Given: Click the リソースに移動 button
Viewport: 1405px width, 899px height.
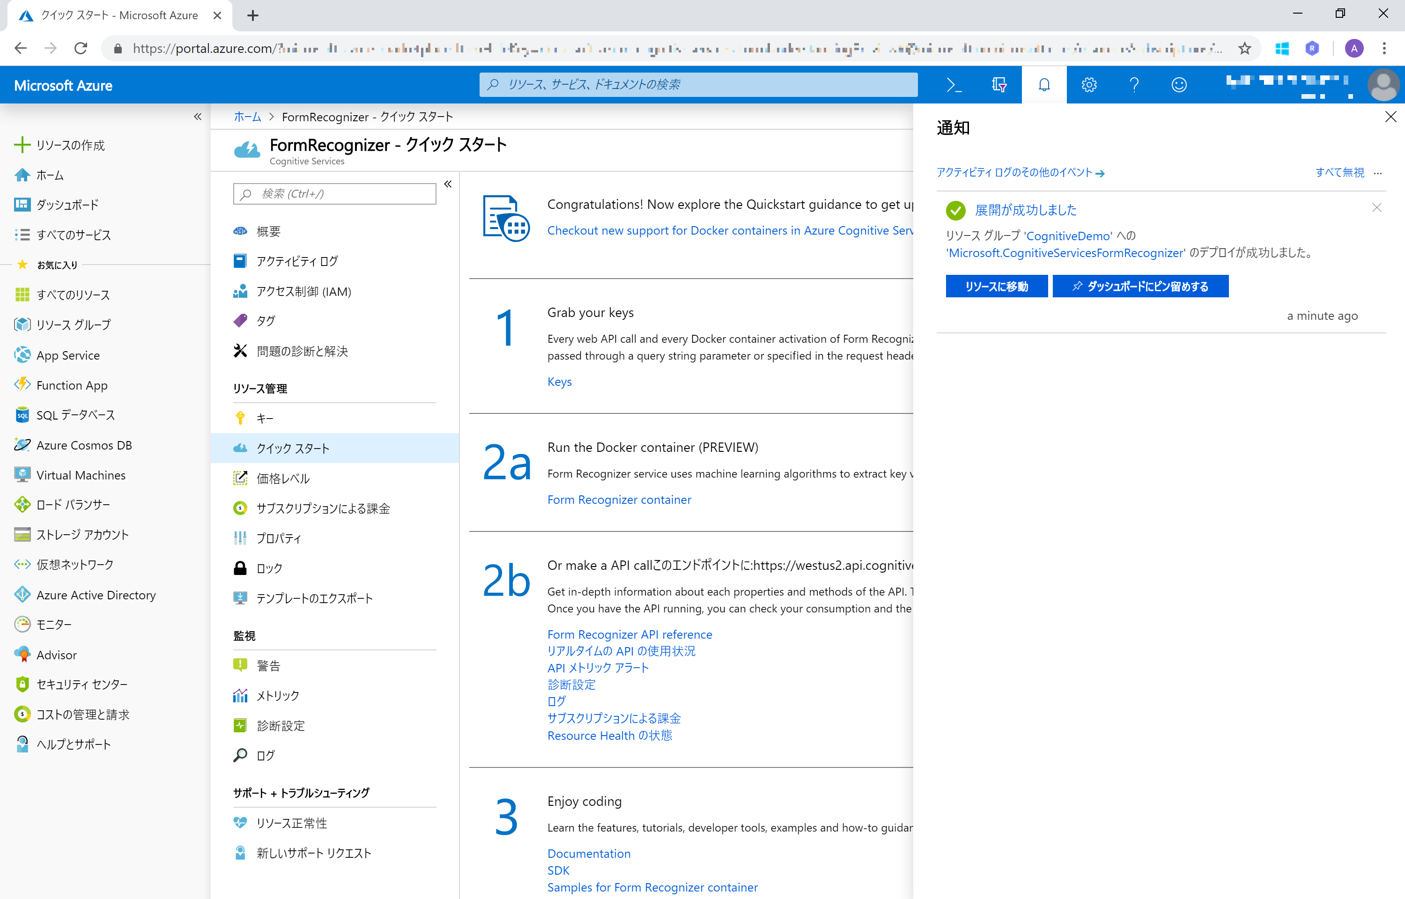Looking at the screenshot, I should click(x=997, y=286).
